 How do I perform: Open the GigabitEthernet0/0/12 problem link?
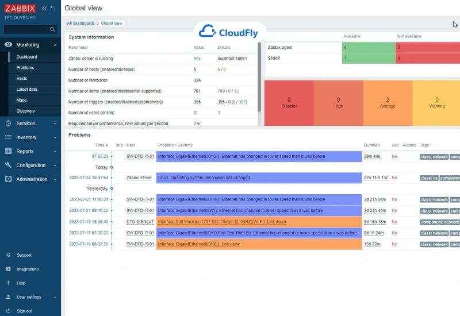(241, 156)
